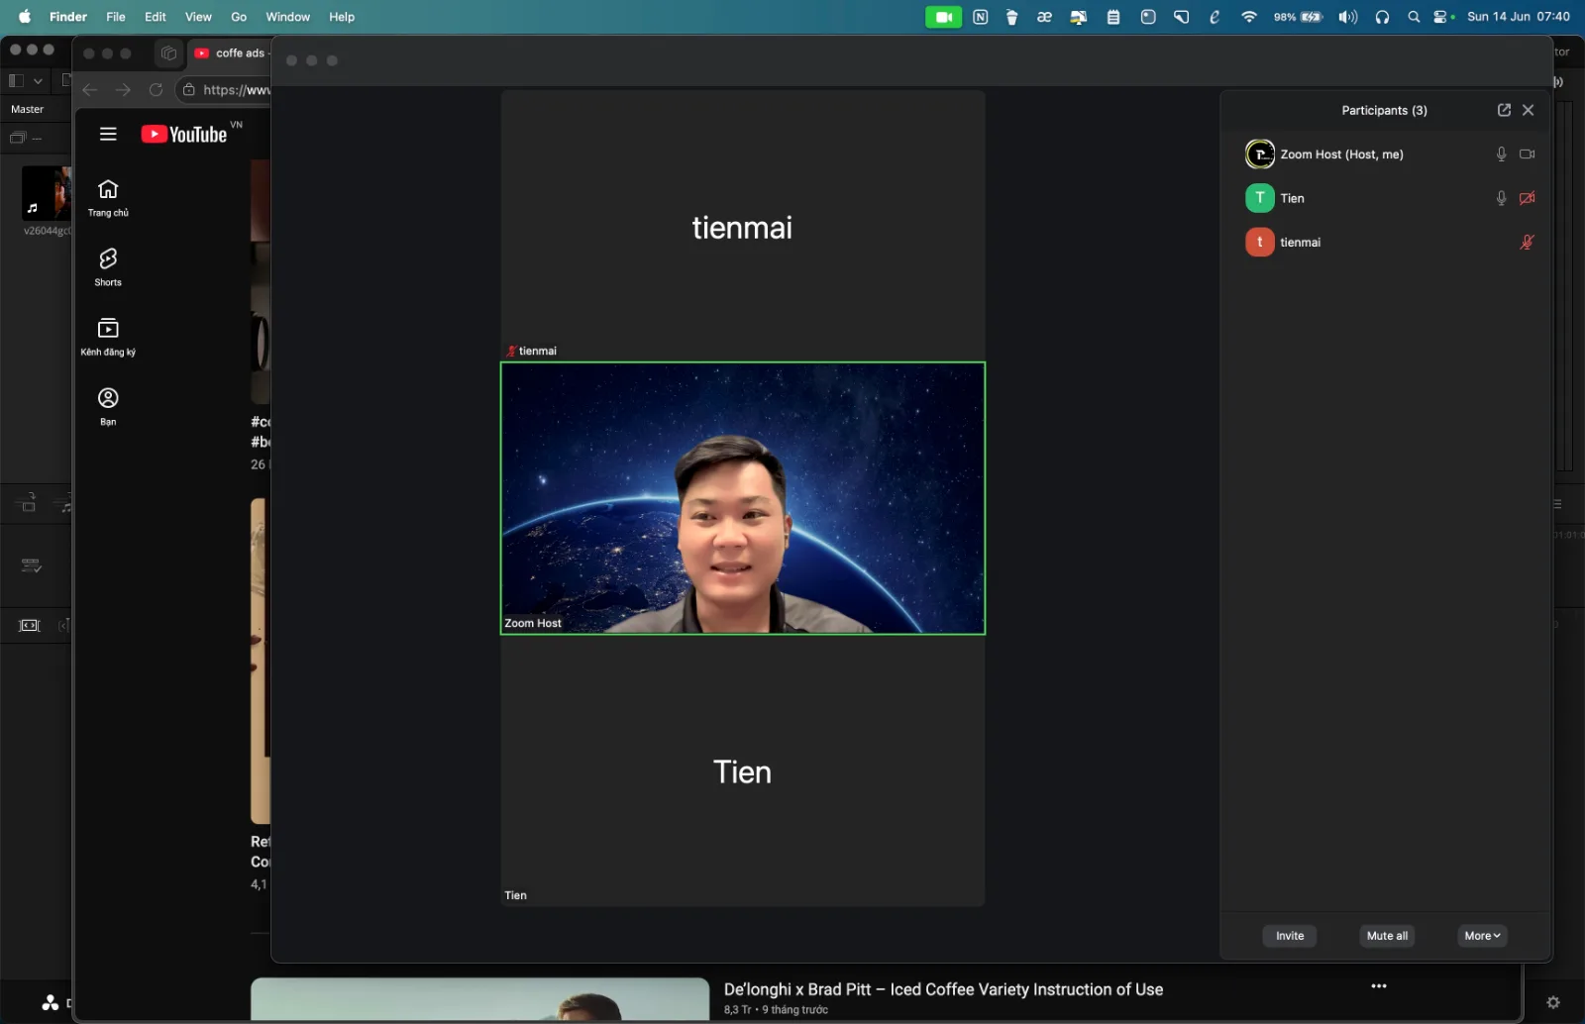Open the Finder File menu
Screen dimensions: 1585x1024
point(116,17)
